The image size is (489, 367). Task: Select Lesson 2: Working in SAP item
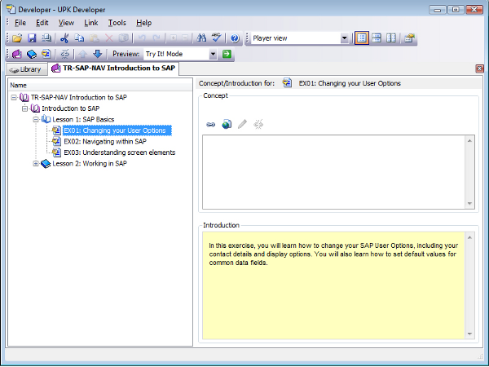coord(90,164)
